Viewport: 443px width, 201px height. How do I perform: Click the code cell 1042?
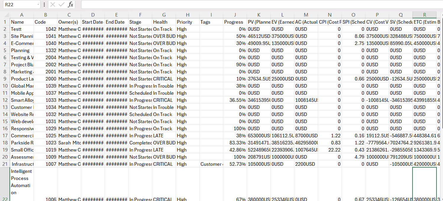(45, 29)
